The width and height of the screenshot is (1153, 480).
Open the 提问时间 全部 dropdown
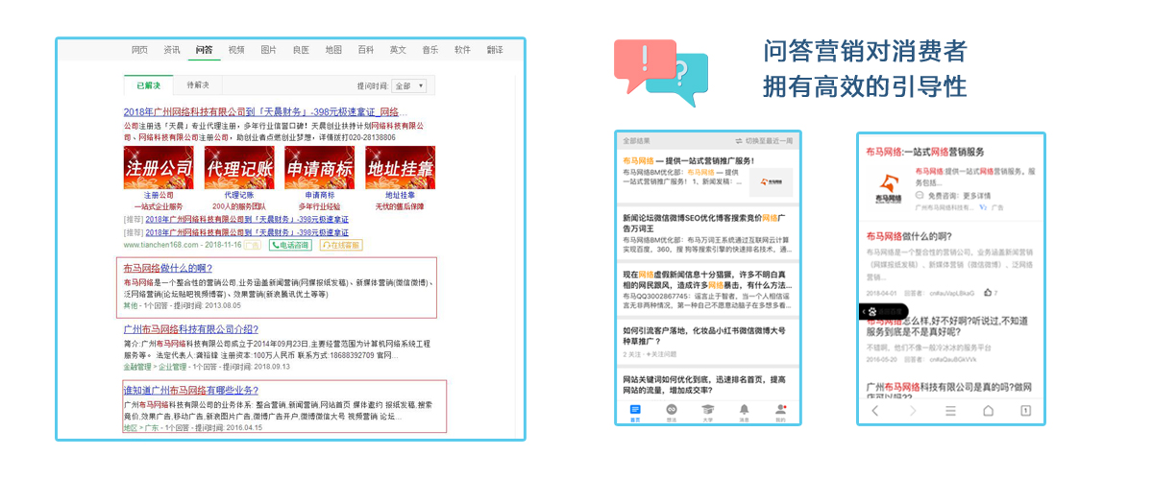pos(408,85)
